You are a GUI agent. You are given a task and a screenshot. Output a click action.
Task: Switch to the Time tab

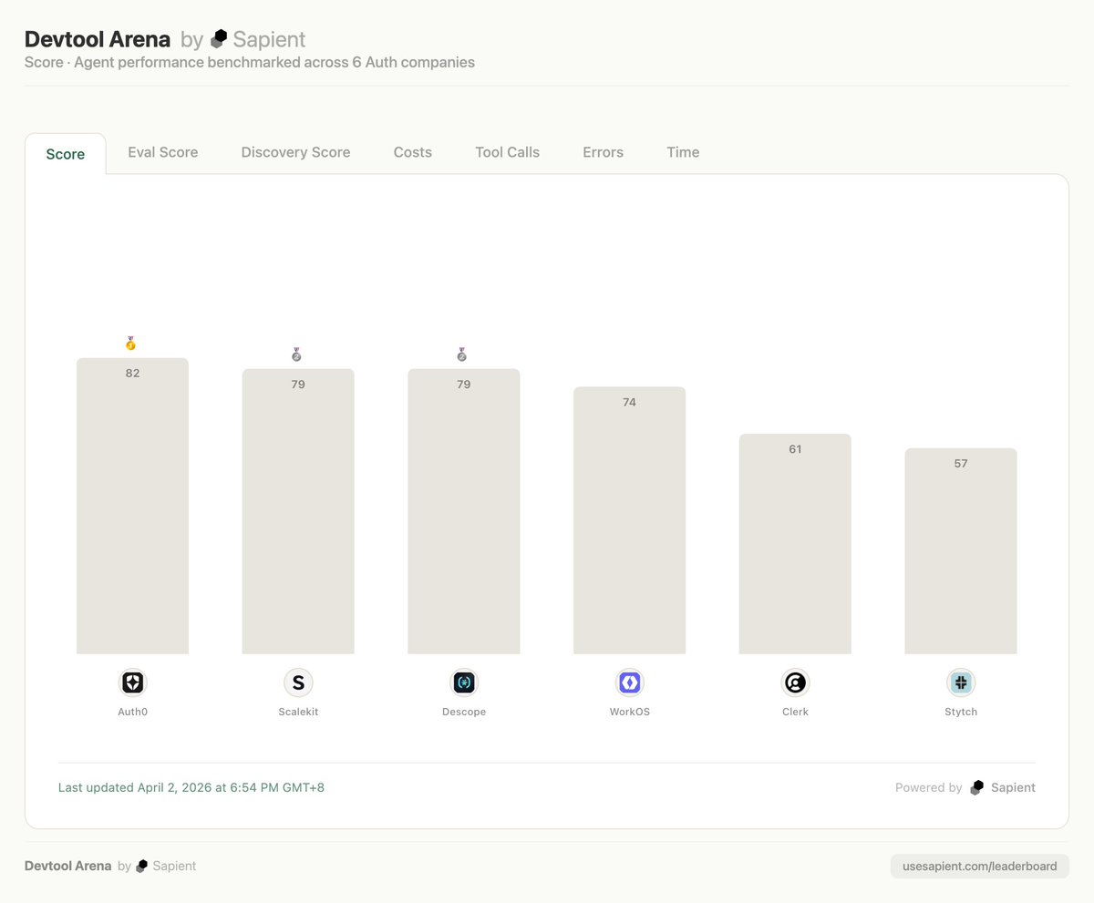tap(683, 152)
